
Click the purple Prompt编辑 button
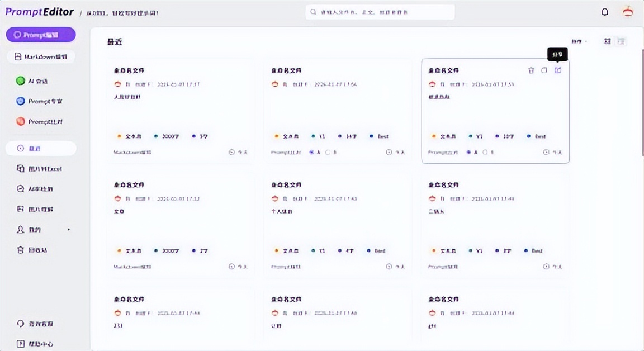[40, 35]
